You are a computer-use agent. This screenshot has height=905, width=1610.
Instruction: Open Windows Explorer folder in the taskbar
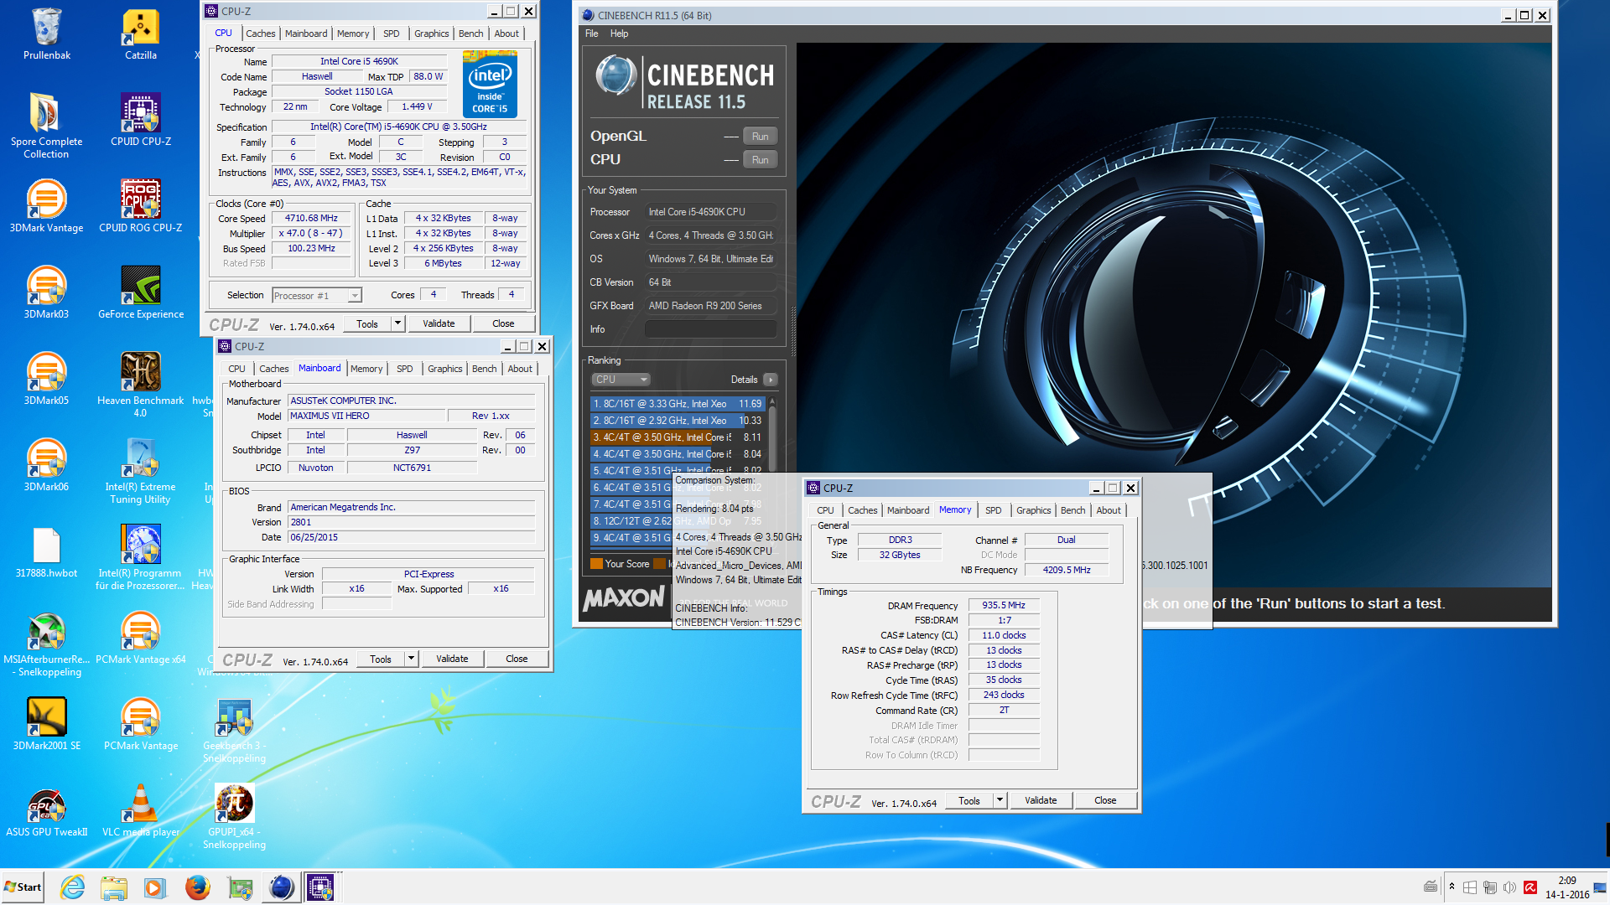coord(114,887)
